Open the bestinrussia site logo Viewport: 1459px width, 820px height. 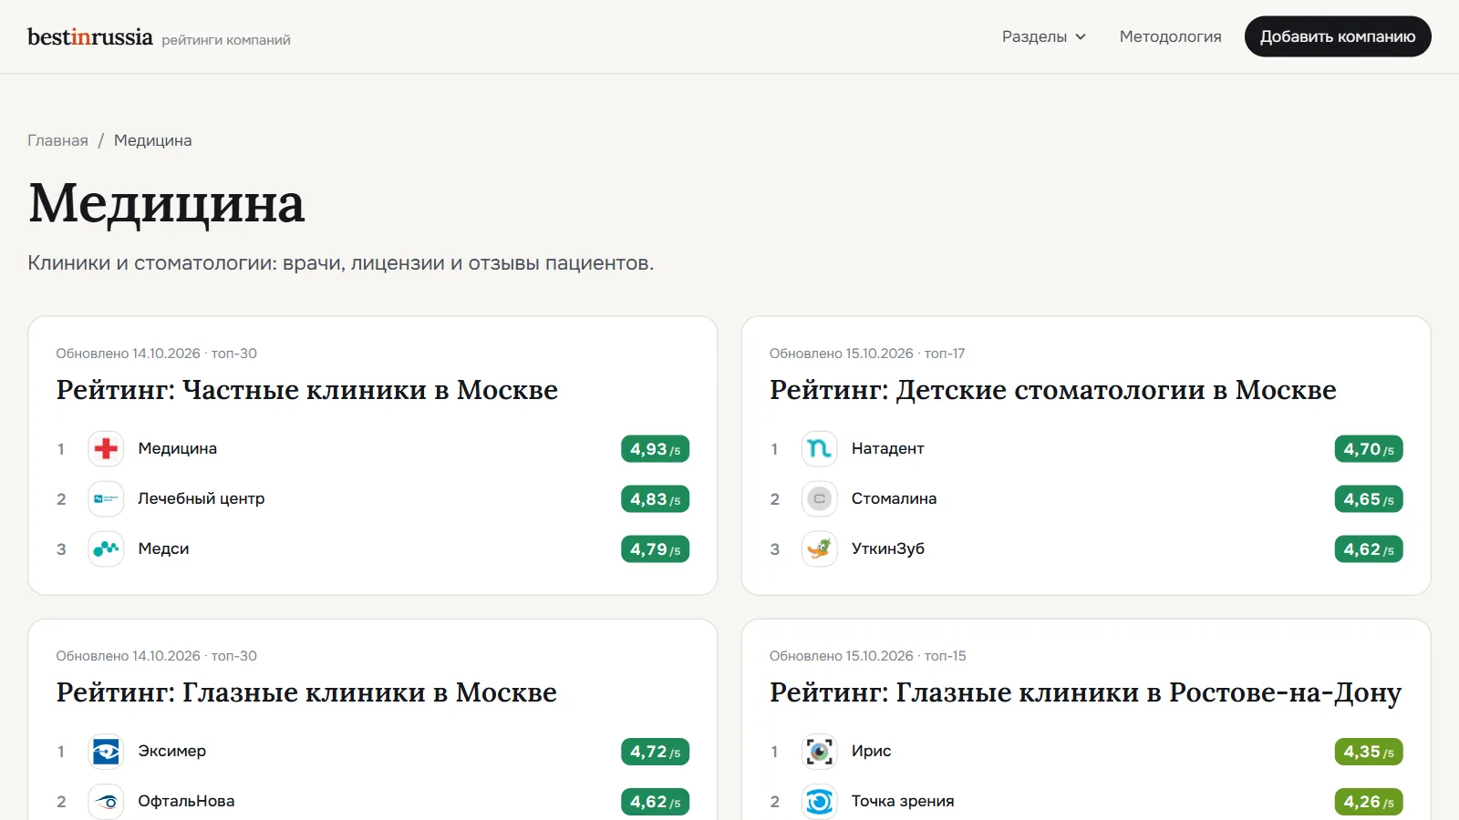pos(90,36)
